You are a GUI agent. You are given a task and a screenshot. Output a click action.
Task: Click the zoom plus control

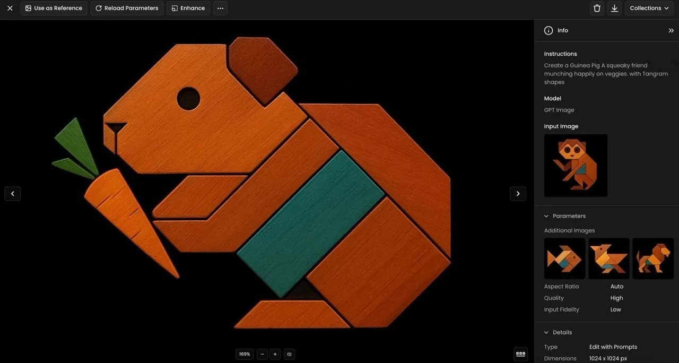click(275, 354)
